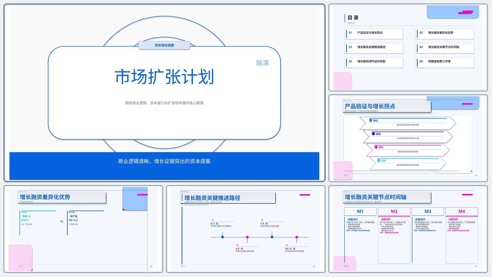
Task: Click the M3 milestone header box
Action: point(428,211)
